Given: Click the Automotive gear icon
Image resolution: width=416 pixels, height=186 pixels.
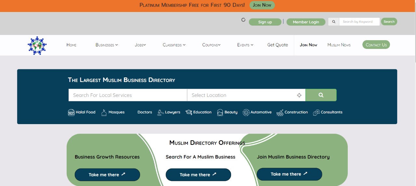Looking at the screenshot, I should click(246, 112).
